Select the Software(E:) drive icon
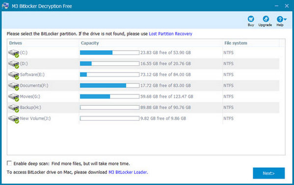 [x=14, y=75]
